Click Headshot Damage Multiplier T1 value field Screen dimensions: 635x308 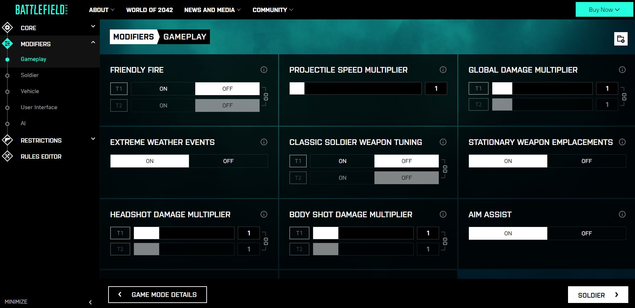coord(249,233)
